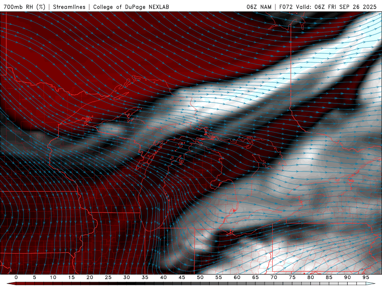
Task: Click the colorbar label '65'
Action: (x=255, y=277)
